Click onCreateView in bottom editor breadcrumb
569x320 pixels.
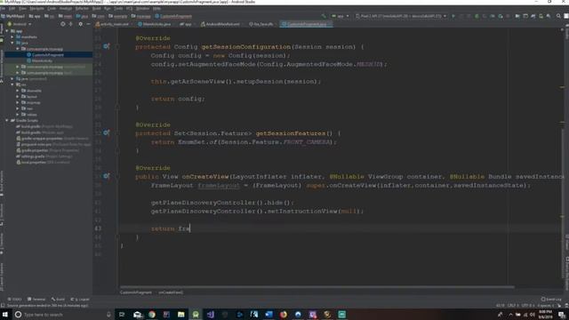coord(171,292)
